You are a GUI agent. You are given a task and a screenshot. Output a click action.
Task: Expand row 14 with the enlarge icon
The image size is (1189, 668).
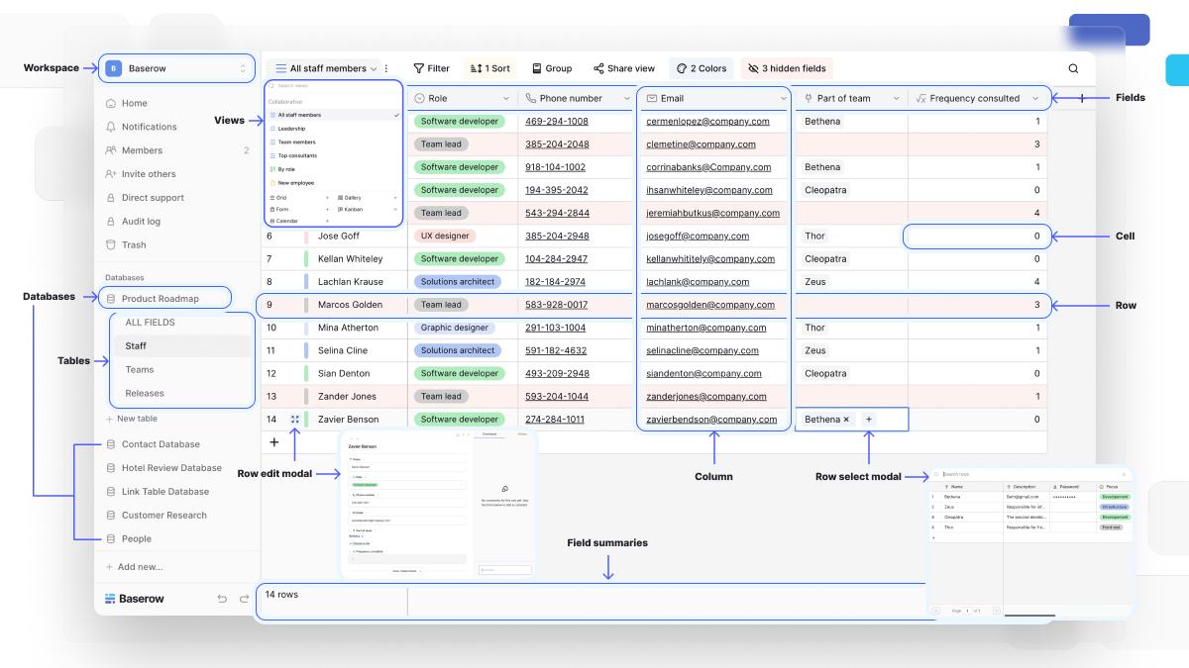click(x=295, y=420)
